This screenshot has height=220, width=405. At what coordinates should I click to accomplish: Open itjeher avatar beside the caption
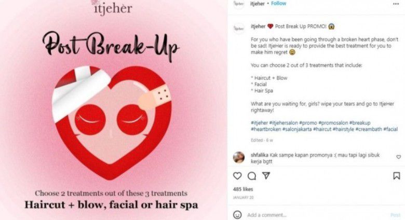[239, 29]
